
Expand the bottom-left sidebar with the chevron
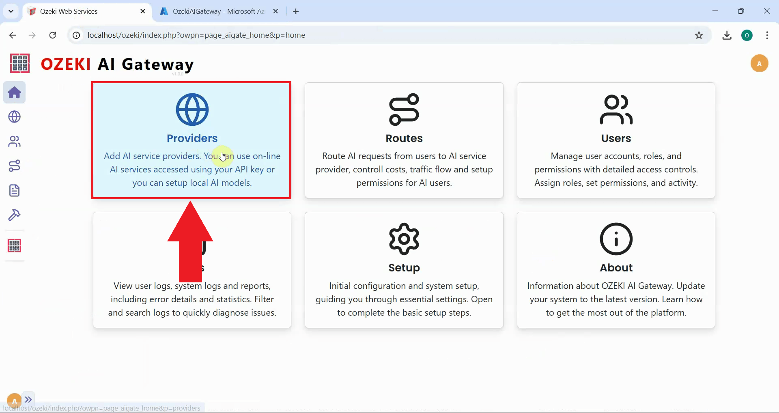tap(28, 400)
